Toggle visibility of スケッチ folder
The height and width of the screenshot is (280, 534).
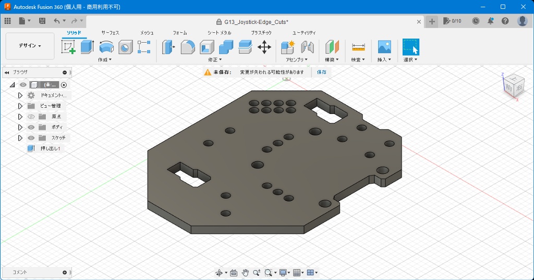click(x=31, y=138)
